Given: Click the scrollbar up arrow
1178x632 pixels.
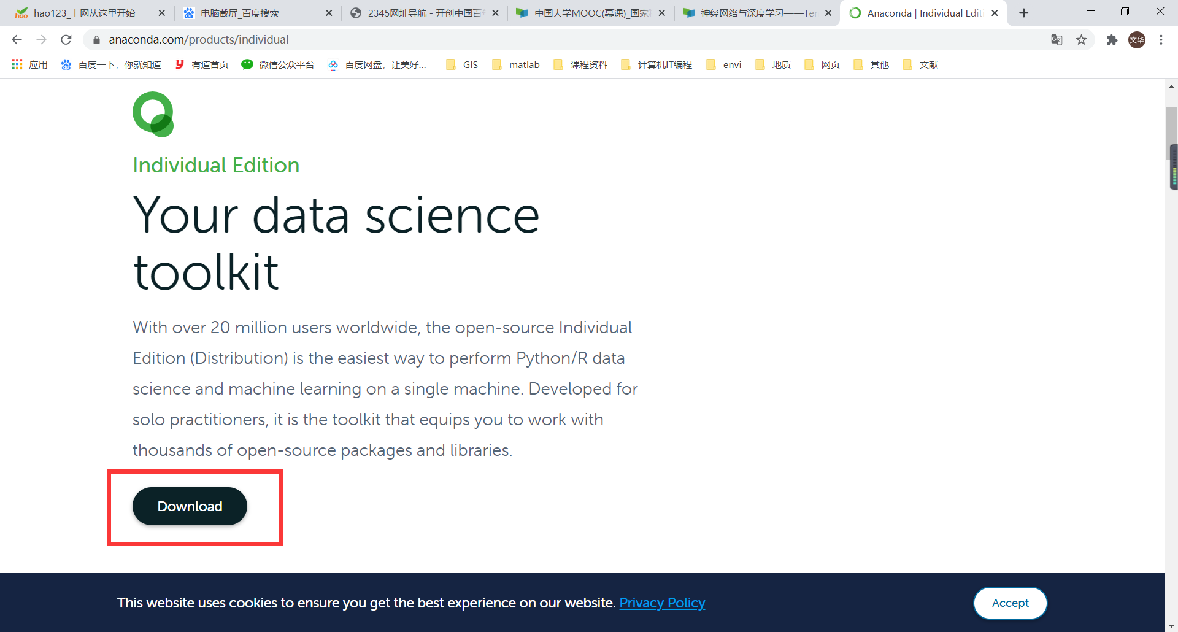Looking at the screenshot, I should [1172, 87].
